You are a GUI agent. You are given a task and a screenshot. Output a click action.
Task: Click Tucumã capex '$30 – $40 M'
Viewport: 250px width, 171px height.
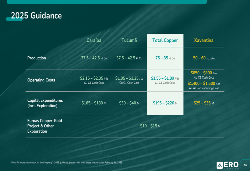129,103
